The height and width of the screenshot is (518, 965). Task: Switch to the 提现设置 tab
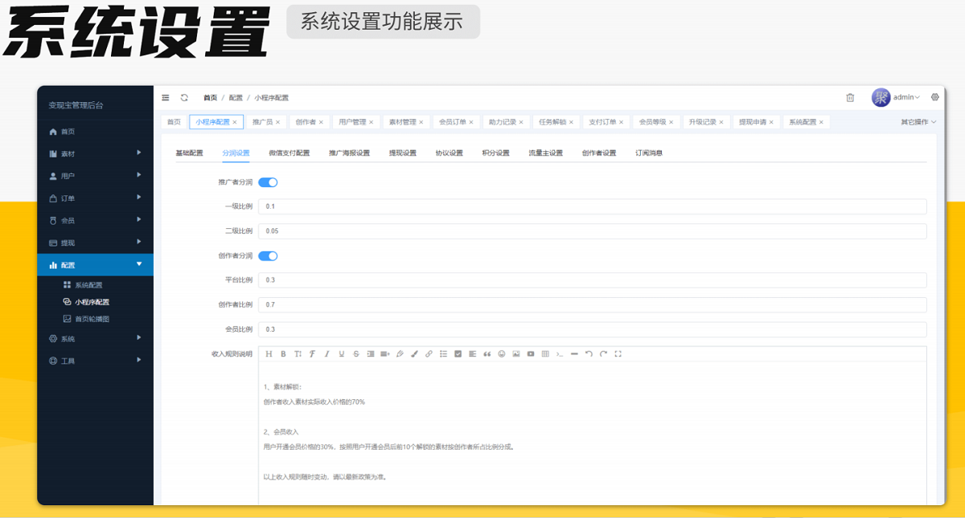click(402, 153)
